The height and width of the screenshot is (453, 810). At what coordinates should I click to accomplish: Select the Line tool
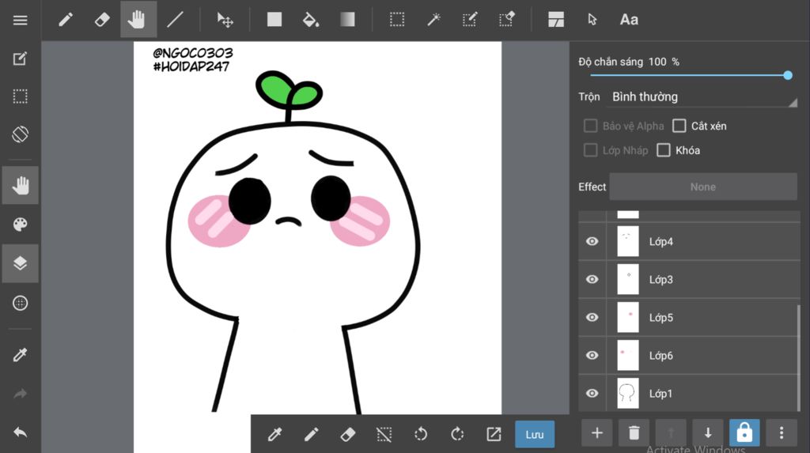(x=175, y=20)
